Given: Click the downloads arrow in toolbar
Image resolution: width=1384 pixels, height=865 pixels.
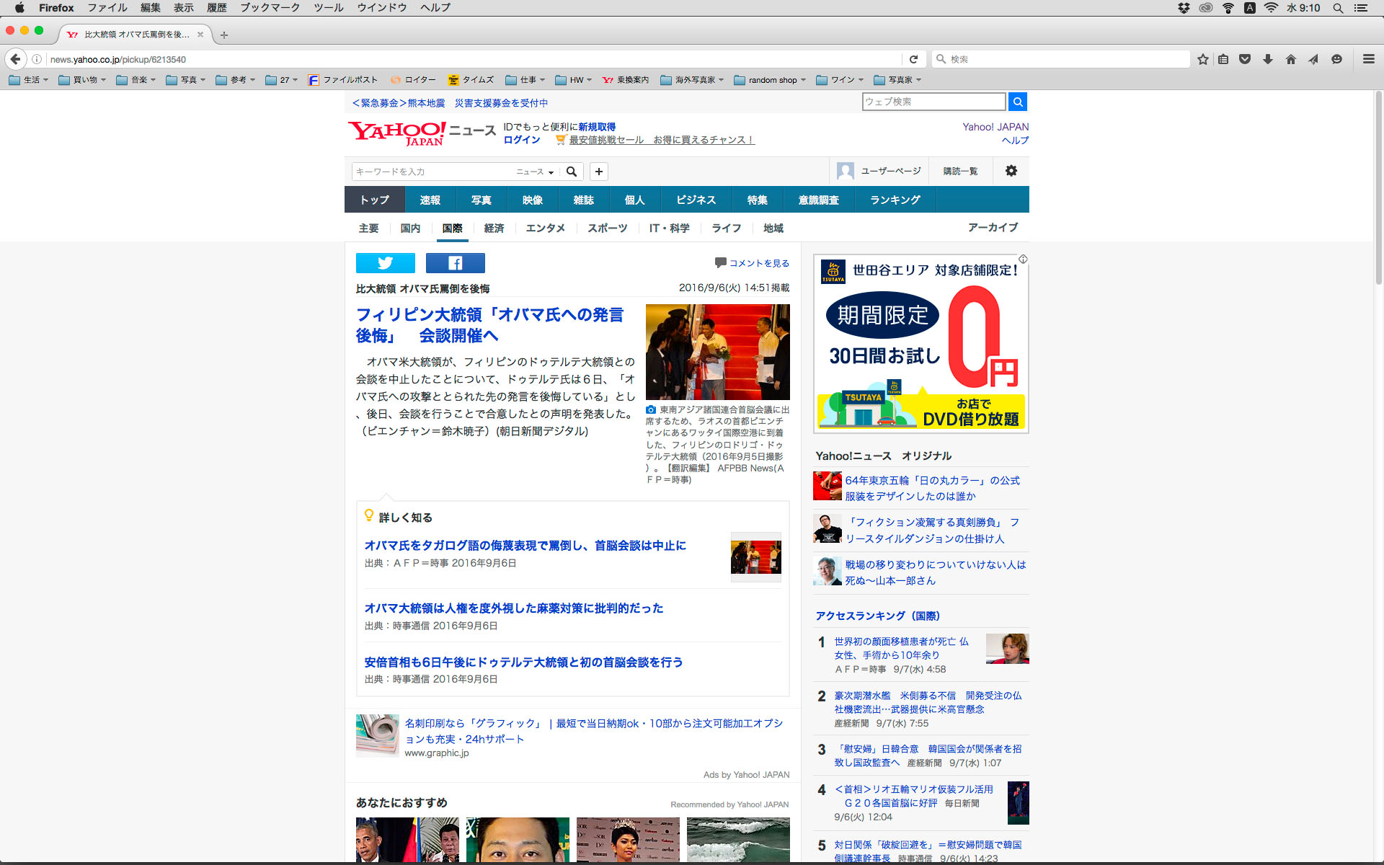Looking at the screenshot, I should point(1267,59).
